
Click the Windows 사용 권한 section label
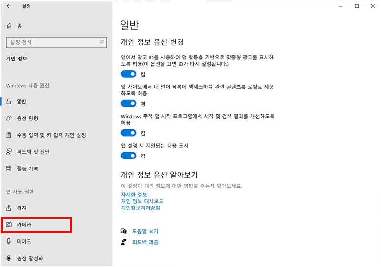[x=28, y=86]
